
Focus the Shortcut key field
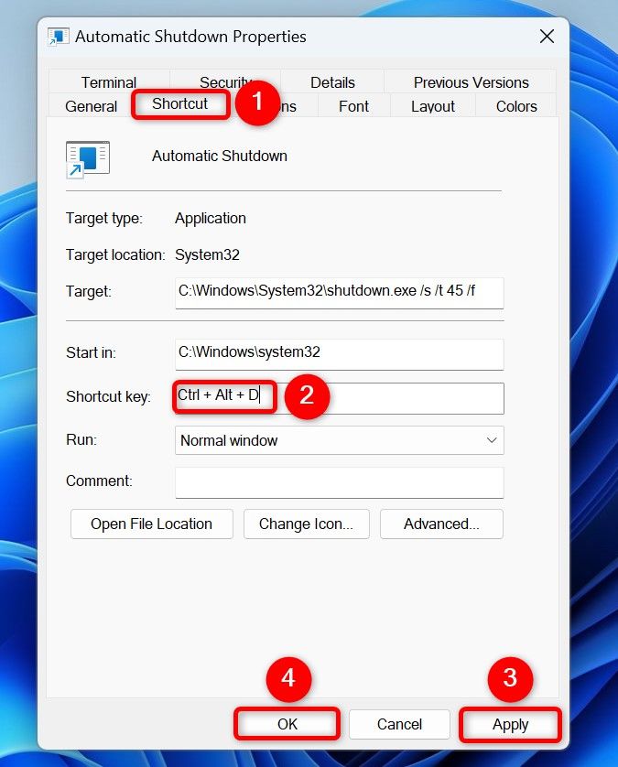tap(339, 397)
